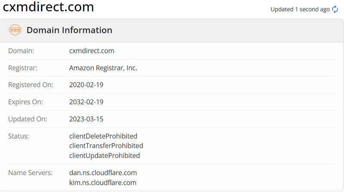Click registered date 2020-02-19

coord(86,85)
